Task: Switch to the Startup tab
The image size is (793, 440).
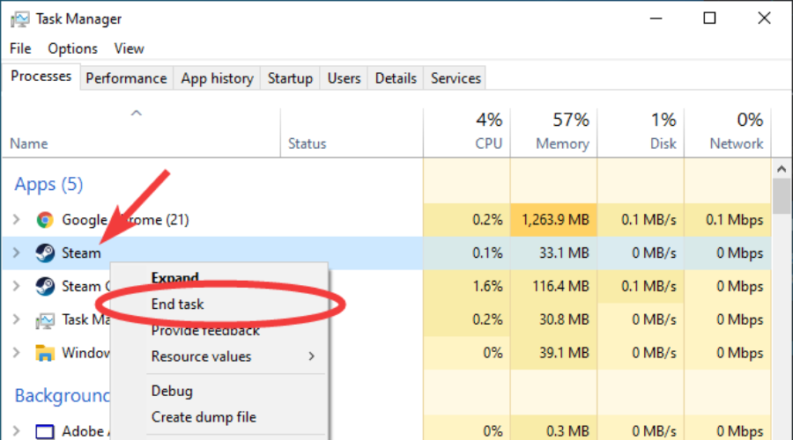Action: 290,78
